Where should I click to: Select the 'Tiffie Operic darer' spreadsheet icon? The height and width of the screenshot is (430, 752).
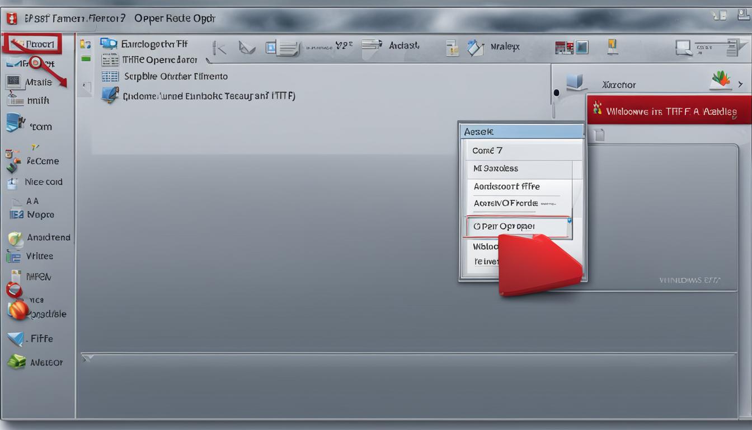click(110, 59)
